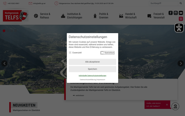Click the envelope email icon
Viewport: 185px width, 116px height.
(30, 3)
